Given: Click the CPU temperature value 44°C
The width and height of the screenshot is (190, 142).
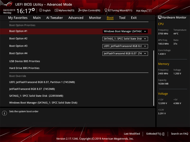Looking at the screenshot, I should tap(176, 34).
